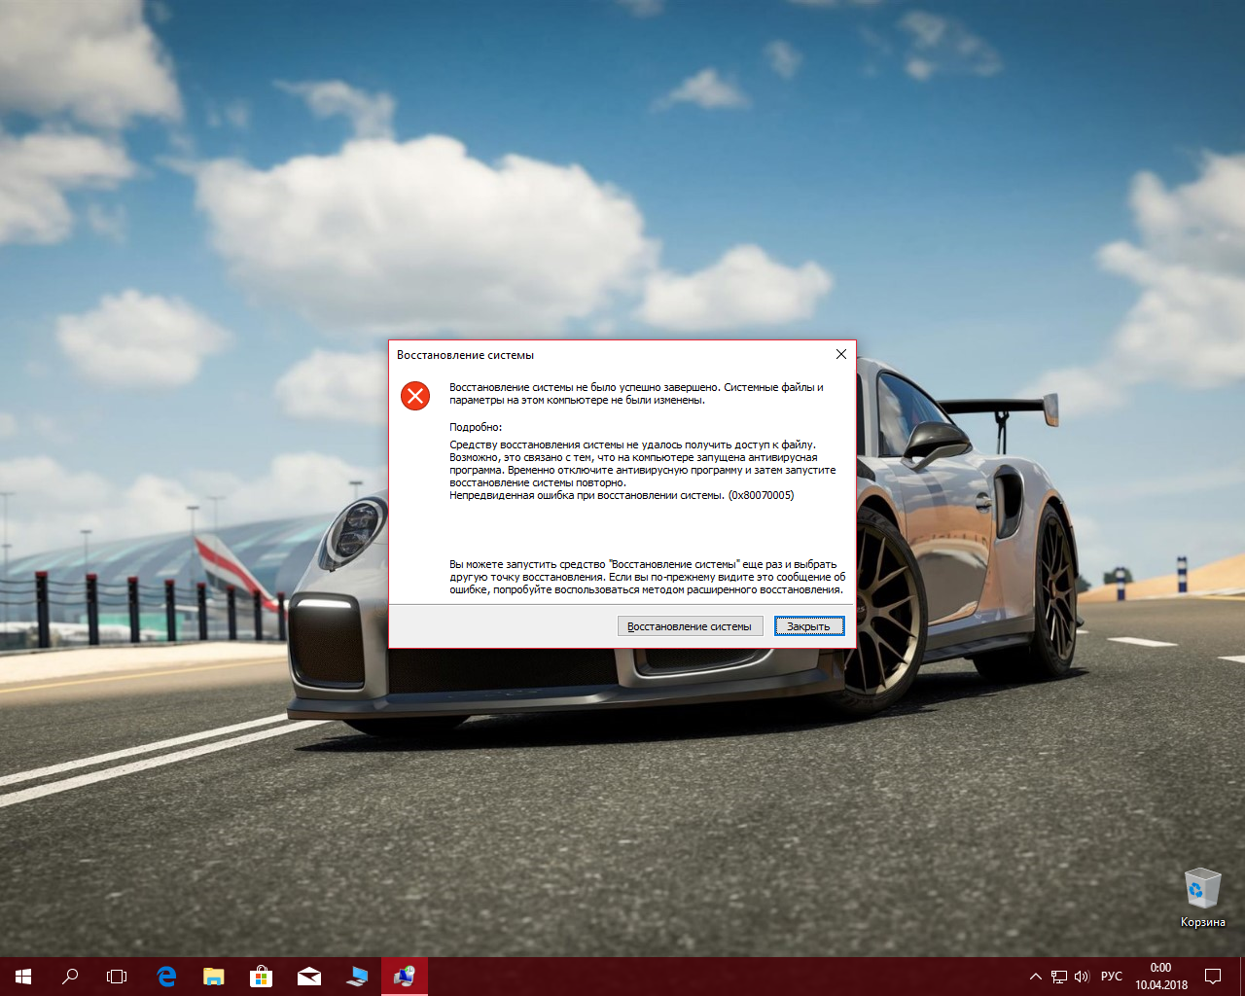
Task: Click the Восстановление системы button
Action: [x=690, y=626]
